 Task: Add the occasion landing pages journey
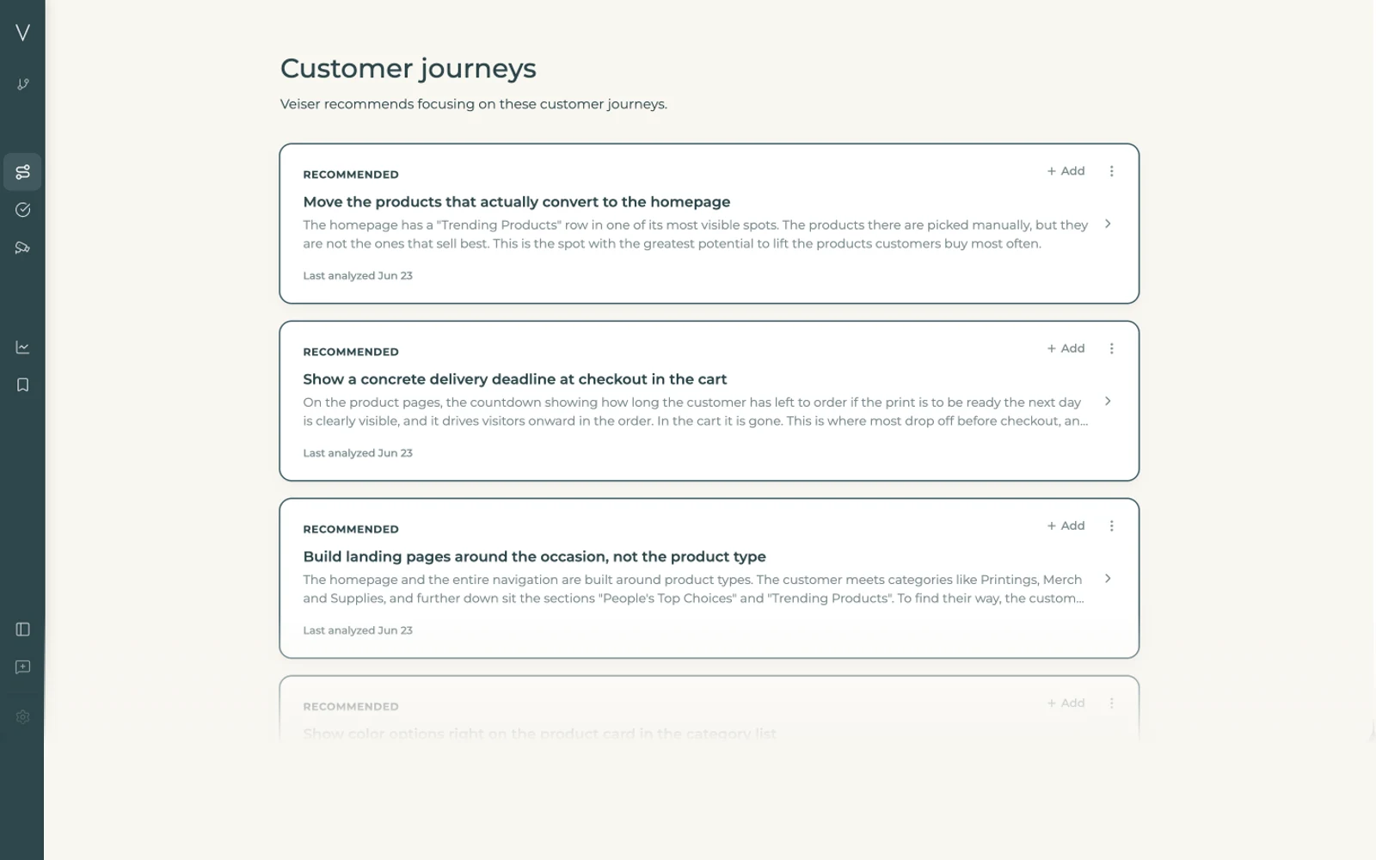(x=1066, y=525)
